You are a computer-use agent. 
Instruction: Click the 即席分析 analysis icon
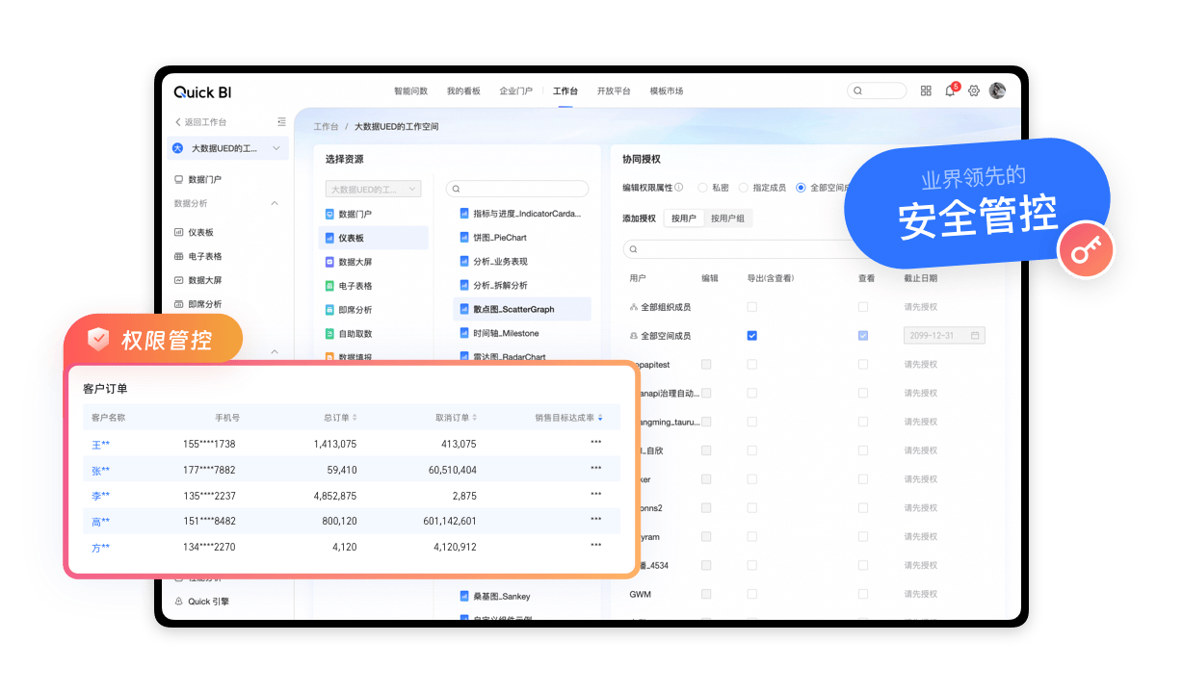pyautogui.click(x=329, y=309)
